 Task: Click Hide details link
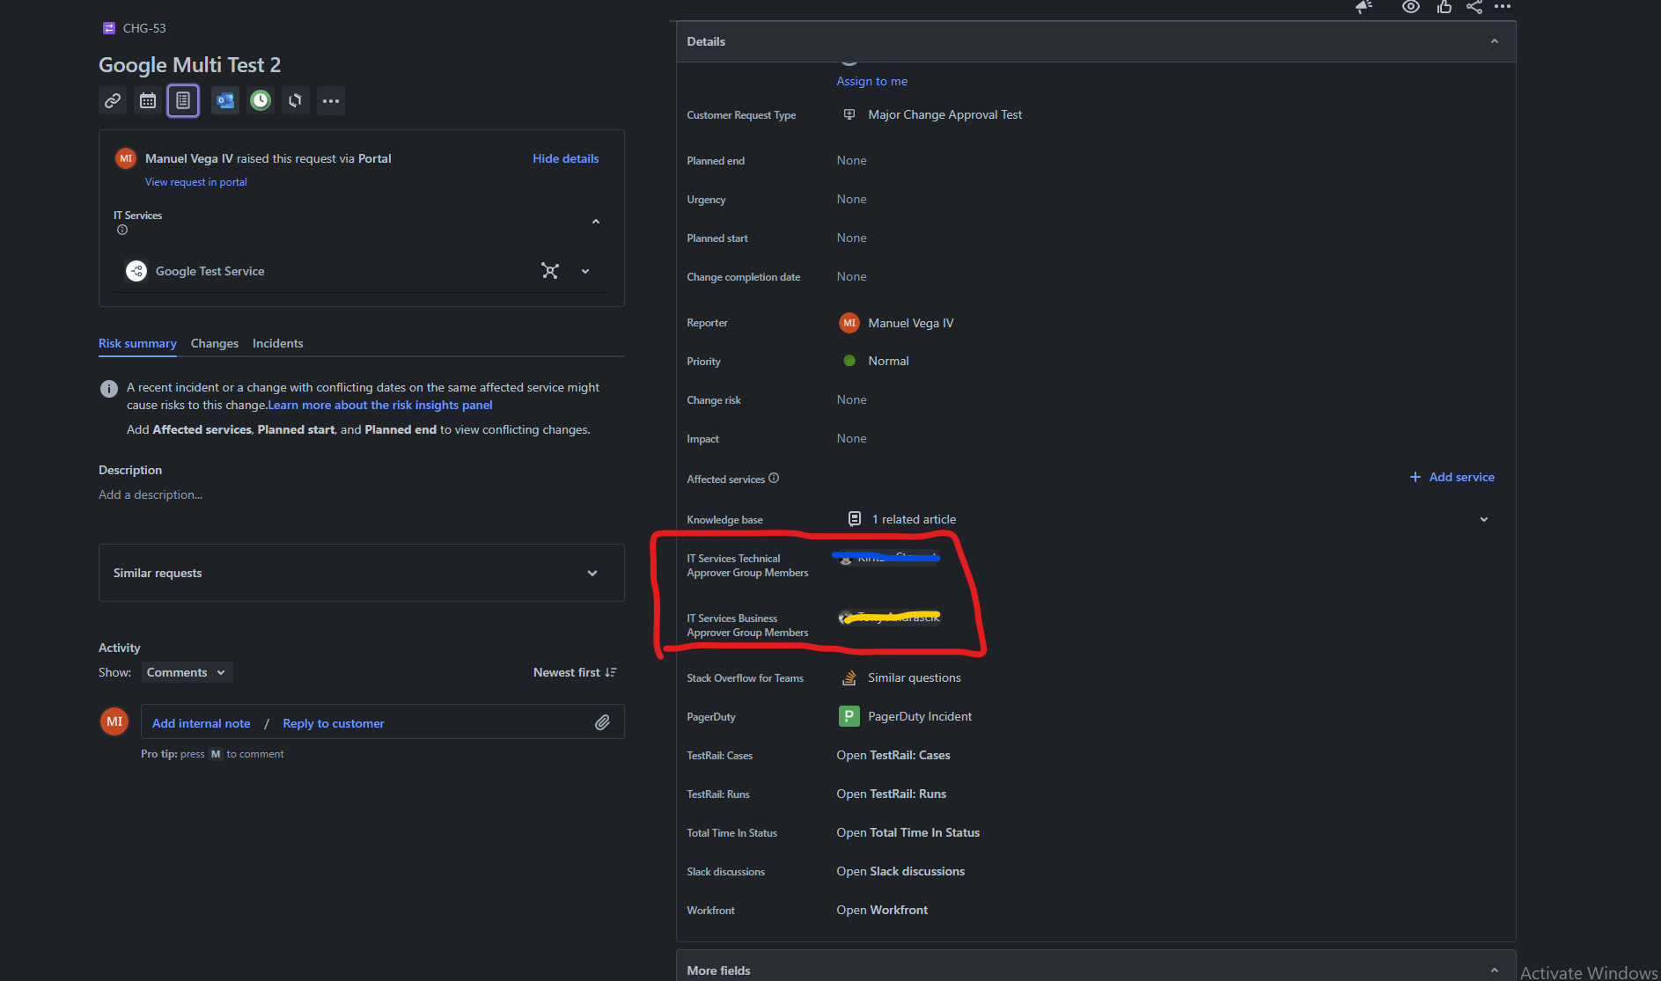[566, 158]
